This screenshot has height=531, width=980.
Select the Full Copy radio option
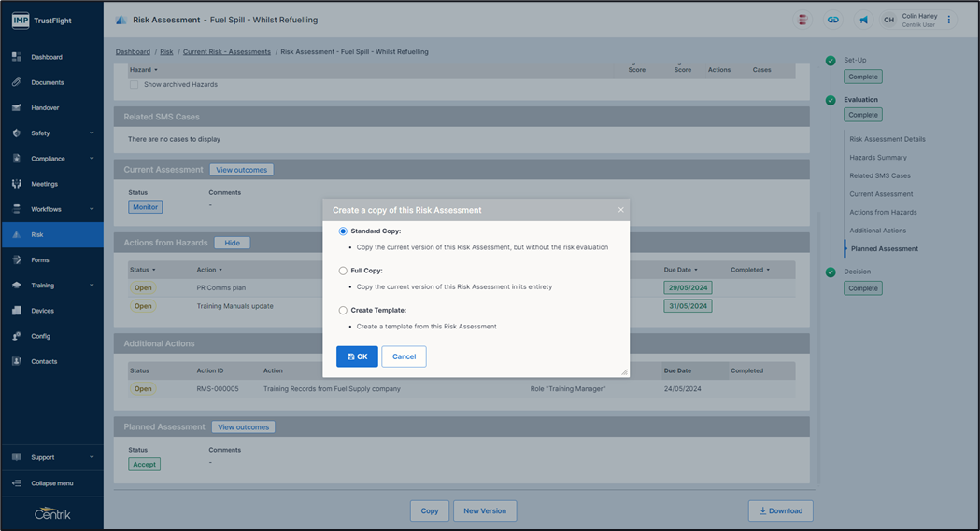pos(343,271)
